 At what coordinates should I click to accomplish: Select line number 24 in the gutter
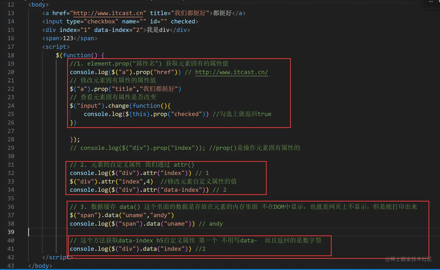[11, 106]
